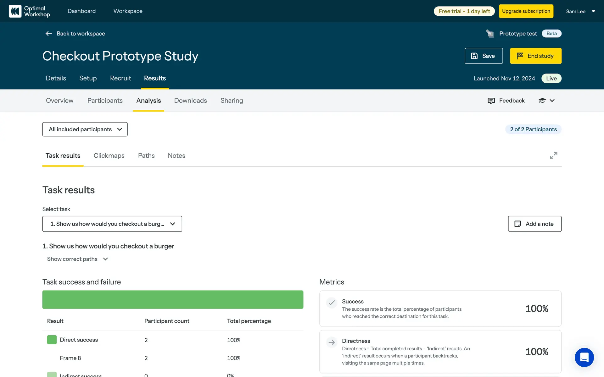This screenshot has width=604, height=377.
Task: Open the Recruit tab
Action: (120, 78)
